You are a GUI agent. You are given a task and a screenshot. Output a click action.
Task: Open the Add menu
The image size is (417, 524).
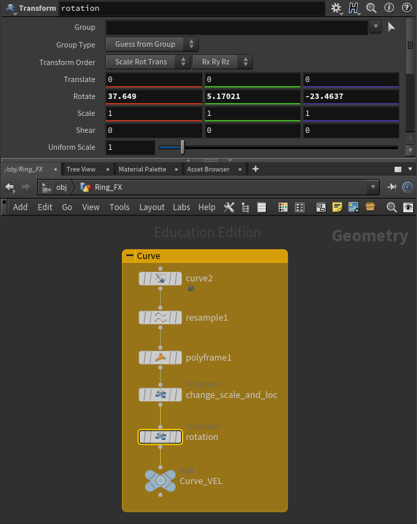[x=20, y=207]
